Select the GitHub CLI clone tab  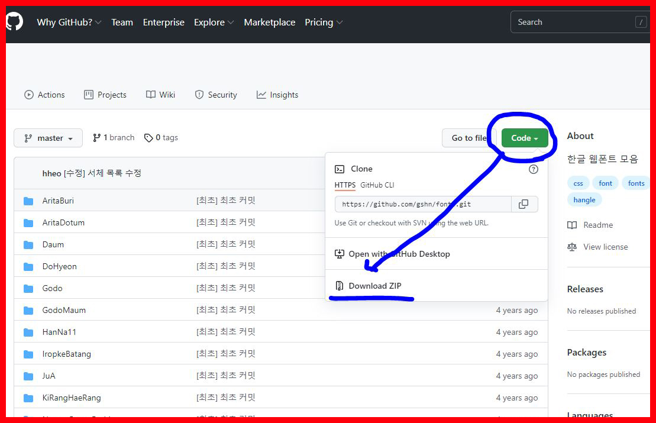point(377,185)
